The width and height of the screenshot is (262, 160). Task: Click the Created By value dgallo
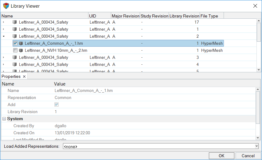60,126
